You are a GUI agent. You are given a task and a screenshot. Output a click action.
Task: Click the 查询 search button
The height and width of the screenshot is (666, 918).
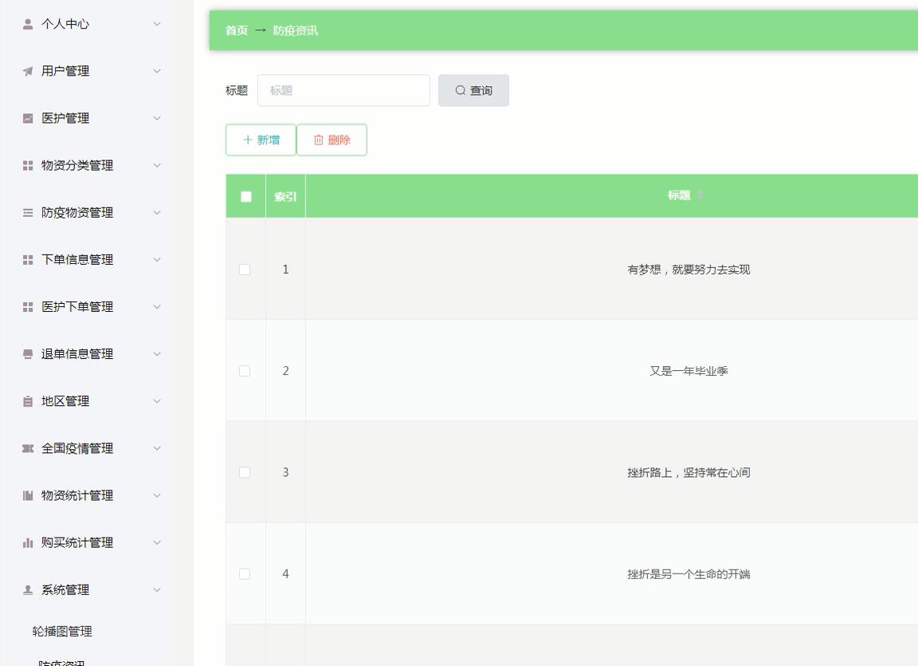pos(473,90)
